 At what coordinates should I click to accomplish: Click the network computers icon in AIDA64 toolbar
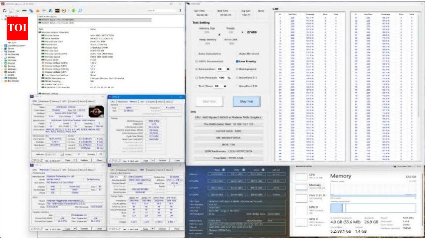point(31,11)
